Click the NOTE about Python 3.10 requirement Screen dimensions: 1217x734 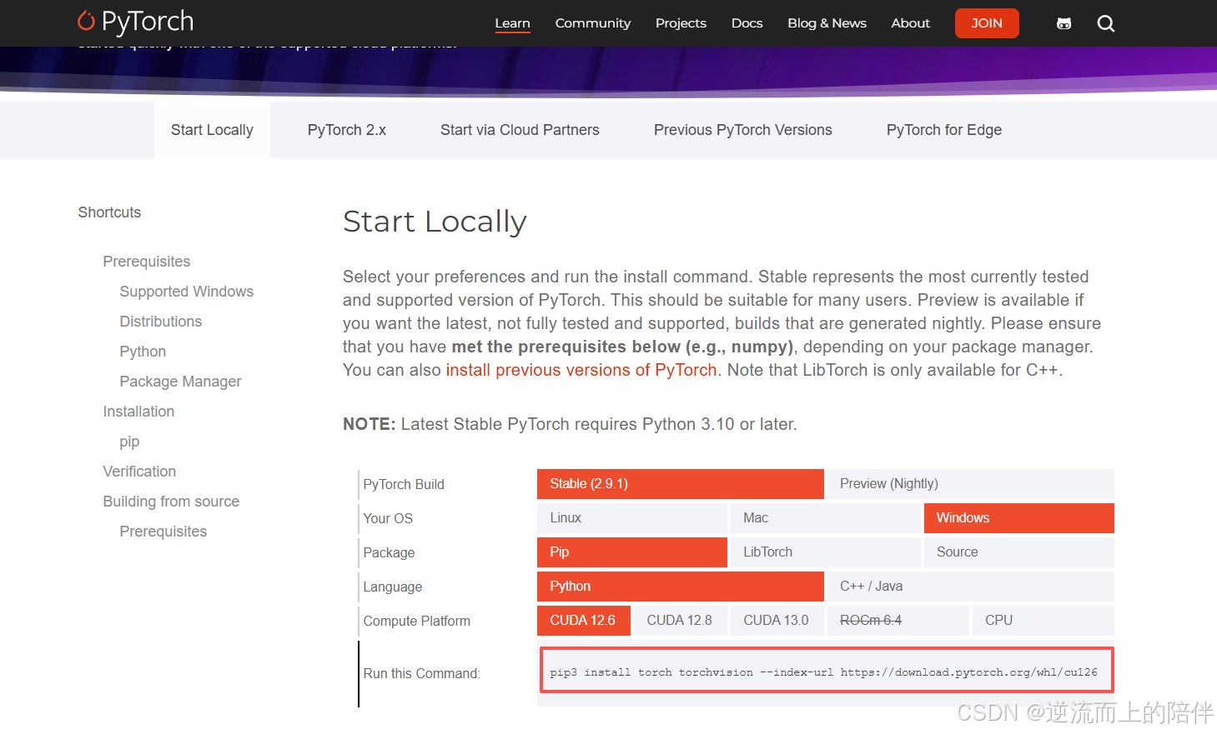click(x=570, y=424)
